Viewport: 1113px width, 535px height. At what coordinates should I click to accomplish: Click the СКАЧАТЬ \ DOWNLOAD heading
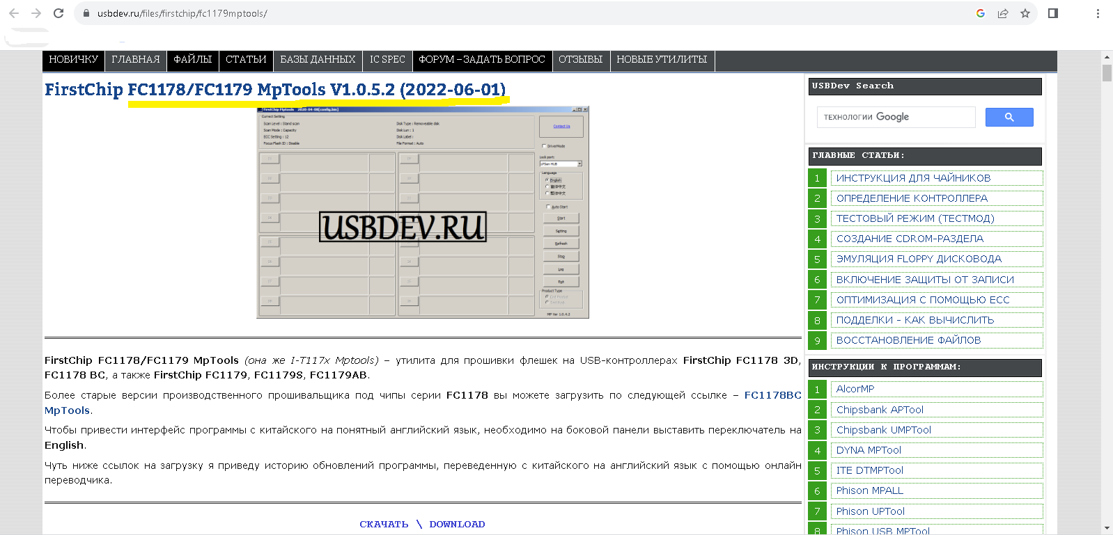(422, 524)
